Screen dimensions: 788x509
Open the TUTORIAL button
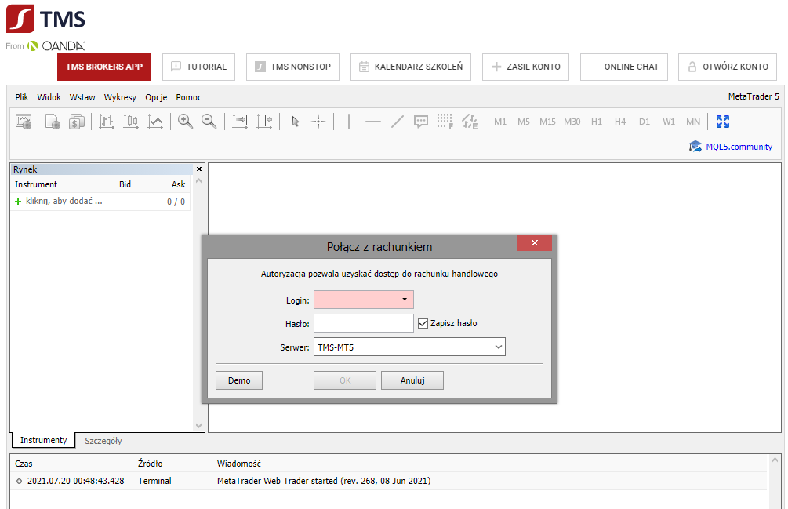click(x=198, y=67)
